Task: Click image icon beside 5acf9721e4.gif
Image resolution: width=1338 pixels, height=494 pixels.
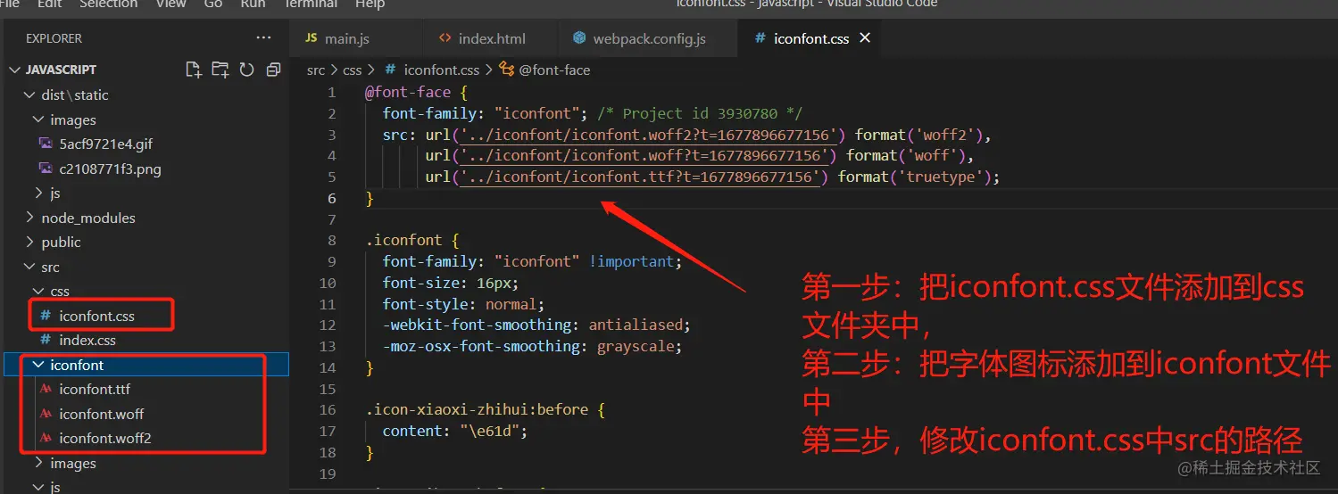Action: 46,144
